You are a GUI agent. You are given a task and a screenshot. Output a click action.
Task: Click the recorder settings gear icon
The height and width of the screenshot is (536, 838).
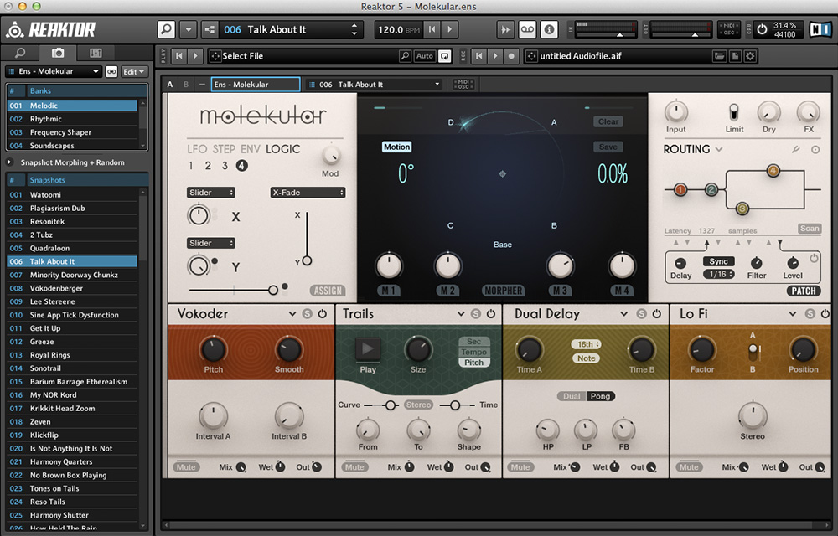[750, 56]
